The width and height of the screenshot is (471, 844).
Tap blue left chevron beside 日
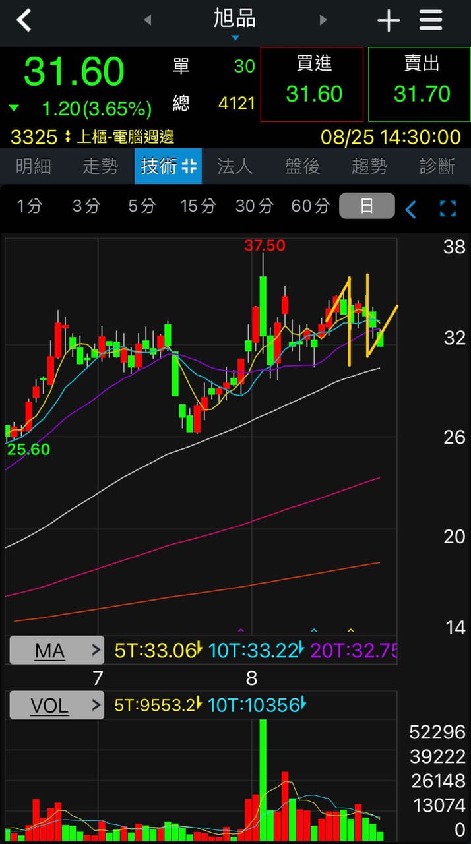coord(411,209)
